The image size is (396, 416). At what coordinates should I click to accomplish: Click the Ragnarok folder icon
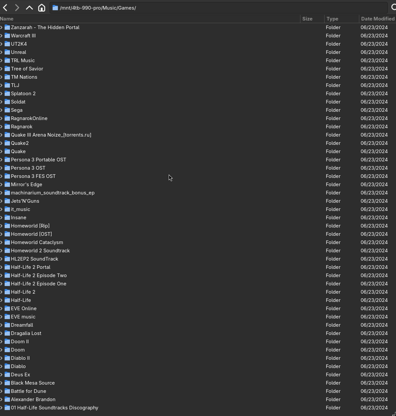pos(7,127)
